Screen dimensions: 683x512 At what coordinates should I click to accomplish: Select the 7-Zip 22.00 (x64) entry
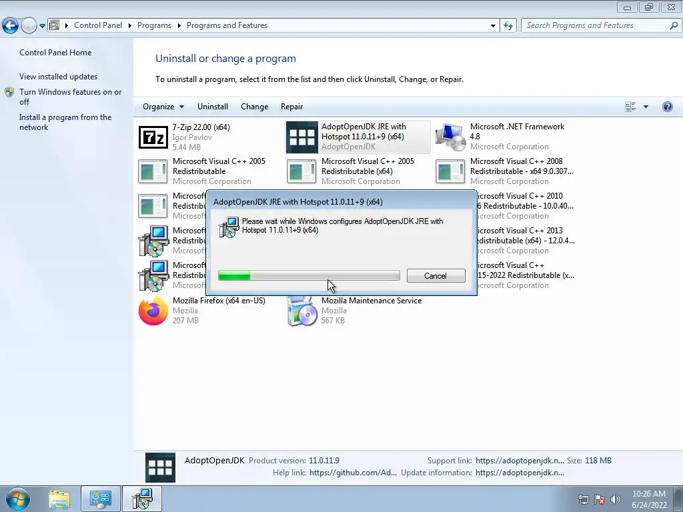click(x=209, y=137)
